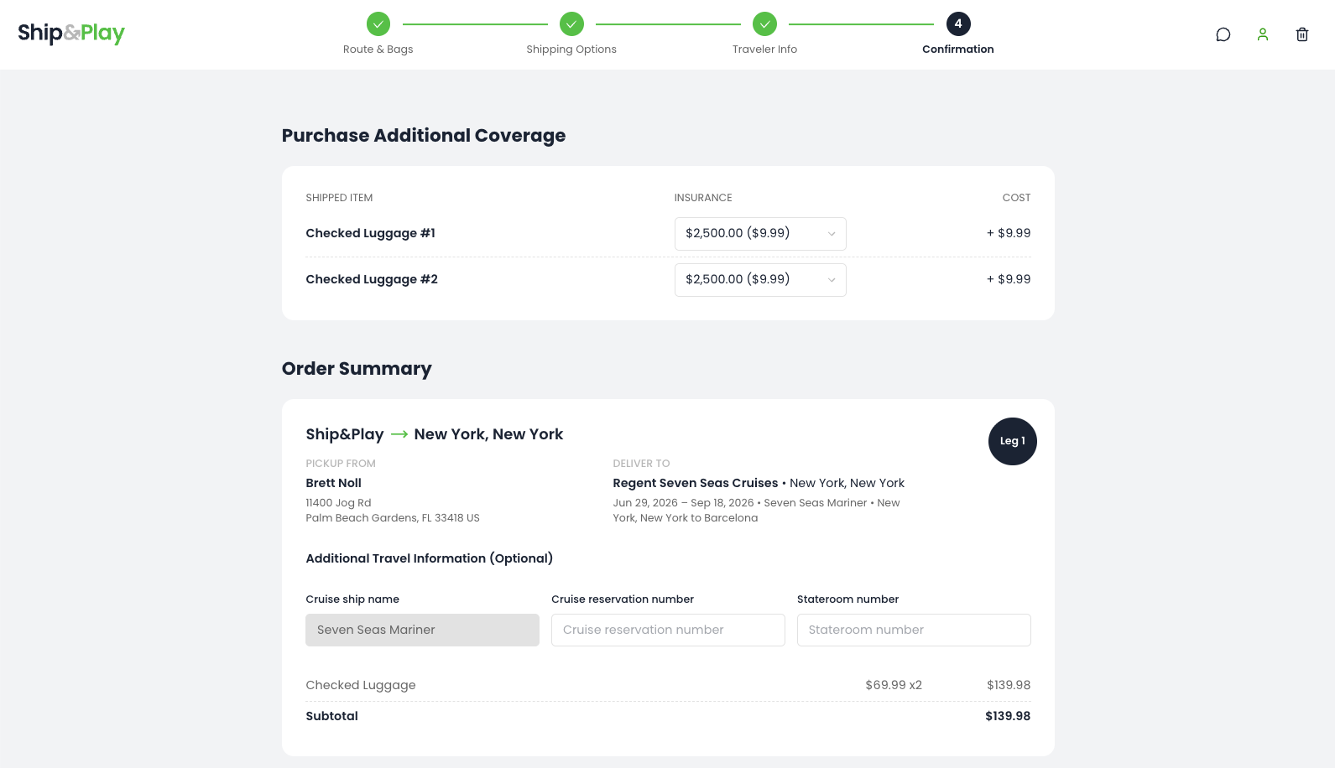Image resolution: width=1335 pixels, height=768 pixels.
Task: Click the Additional Travel Information (Optional) heading
Action: point(429,558)
